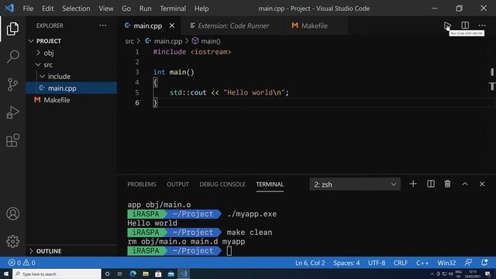Screen dimensions: 496x279
Task: Open errors and warnings status indicator
Action: [x=22, y=263]
